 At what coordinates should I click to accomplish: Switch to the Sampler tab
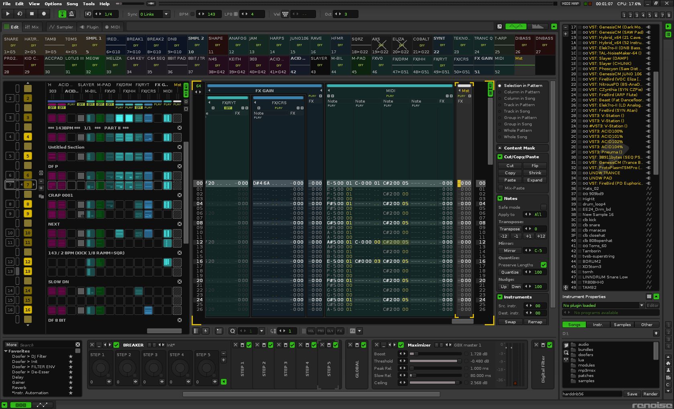(x=61, y=27)
